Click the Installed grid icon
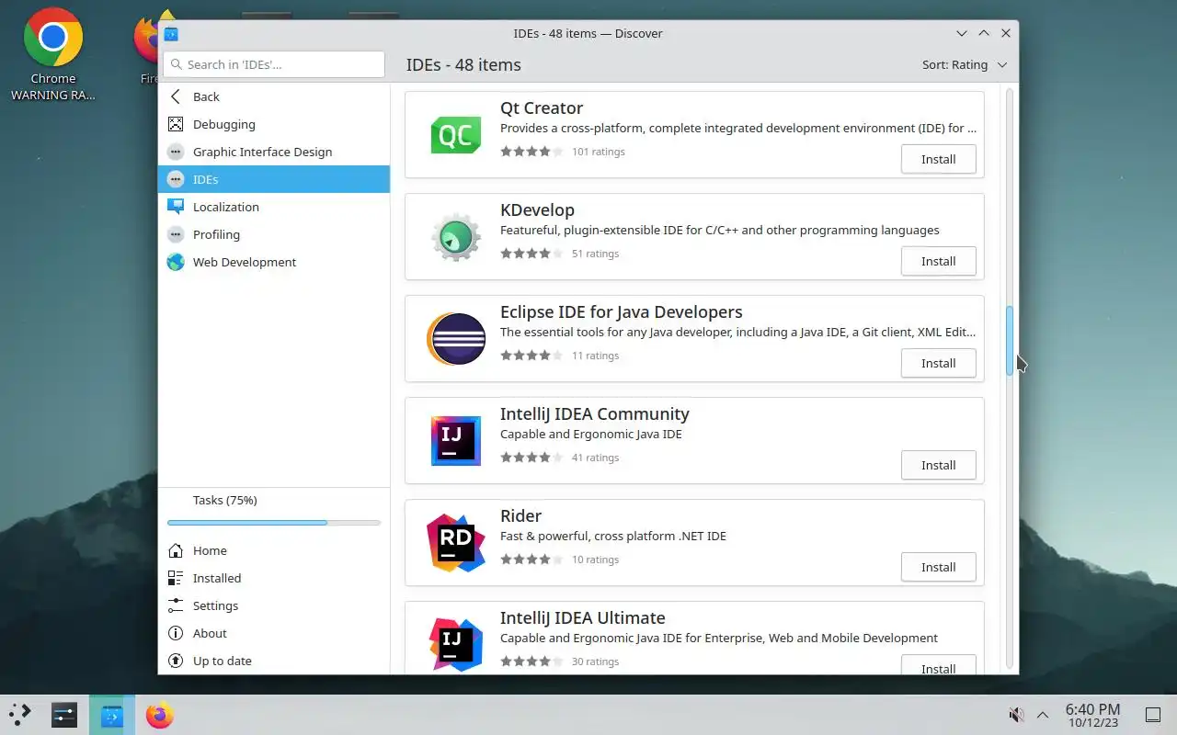The image size is (1177, 735). click(x=176, y=578)
